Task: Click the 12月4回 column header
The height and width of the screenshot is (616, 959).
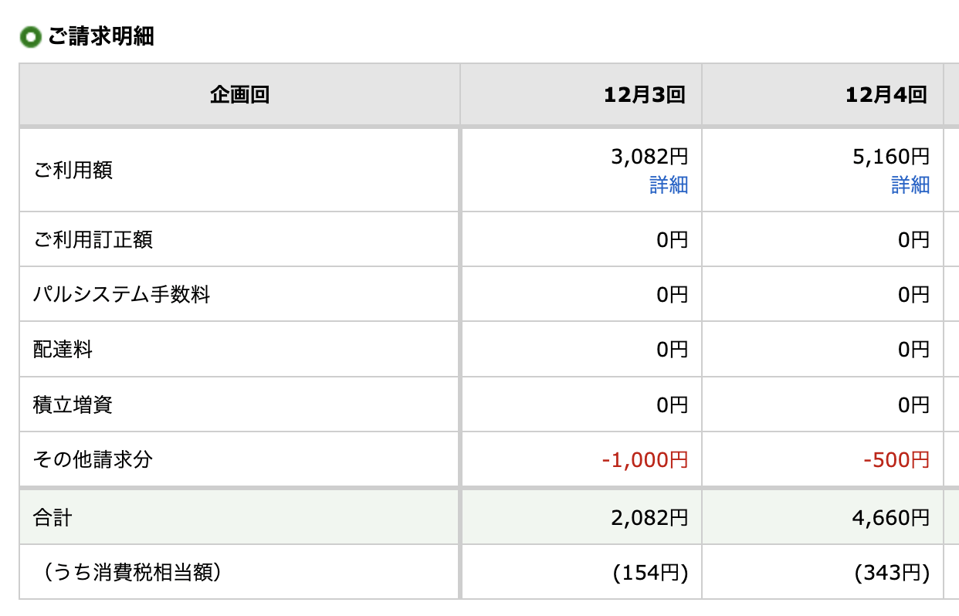Action: click(x=886, y=95)
